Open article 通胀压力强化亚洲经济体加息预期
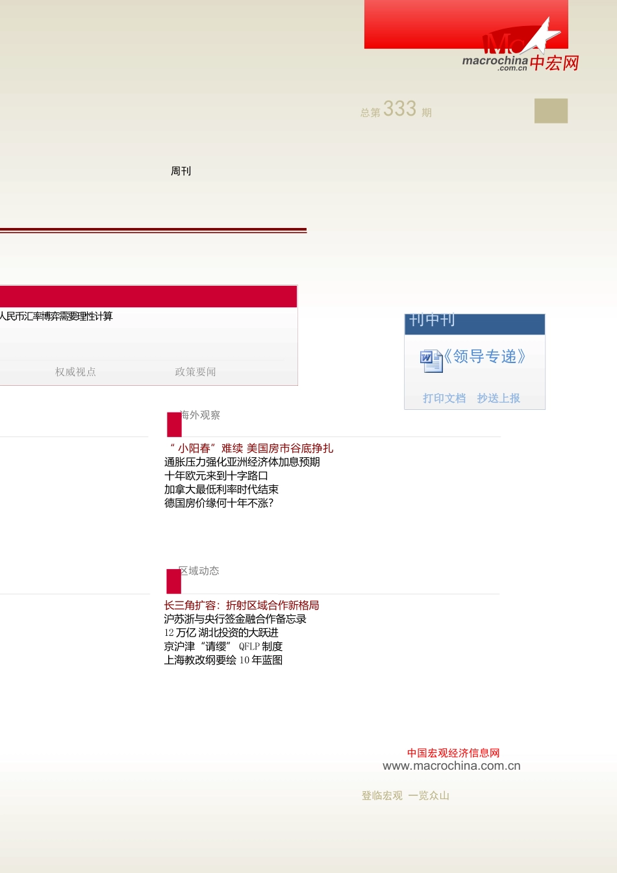The image size is (617, 873). [242, 462]
